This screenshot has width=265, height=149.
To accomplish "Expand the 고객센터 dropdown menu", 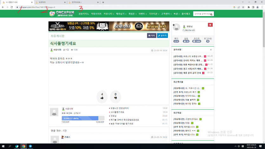I will point(166,14).
